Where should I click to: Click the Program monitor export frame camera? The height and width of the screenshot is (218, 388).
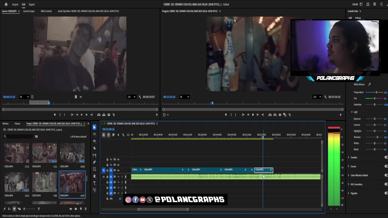point(280,115)
